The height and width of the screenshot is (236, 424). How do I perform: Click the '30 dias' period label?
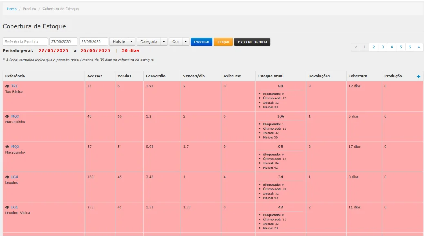point(130,51)
